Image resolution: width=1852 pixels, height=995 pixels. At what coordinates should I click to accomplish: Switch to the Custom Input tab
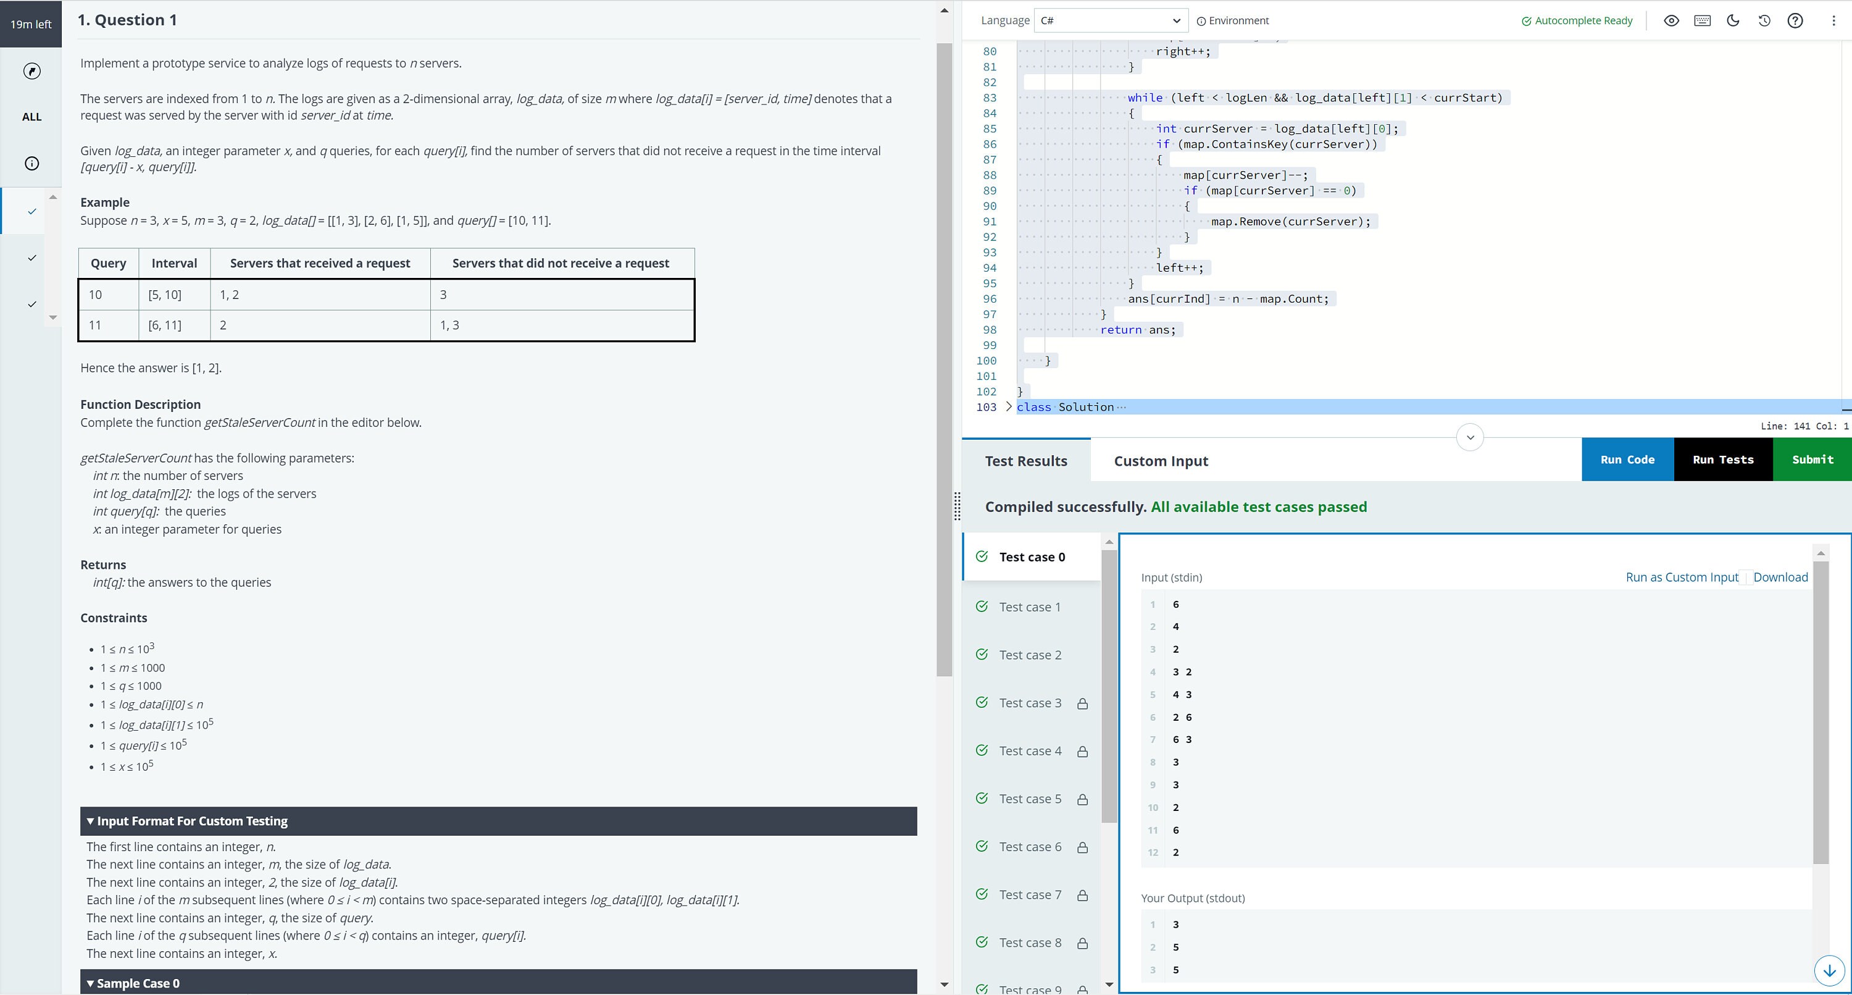(1161, 461)
